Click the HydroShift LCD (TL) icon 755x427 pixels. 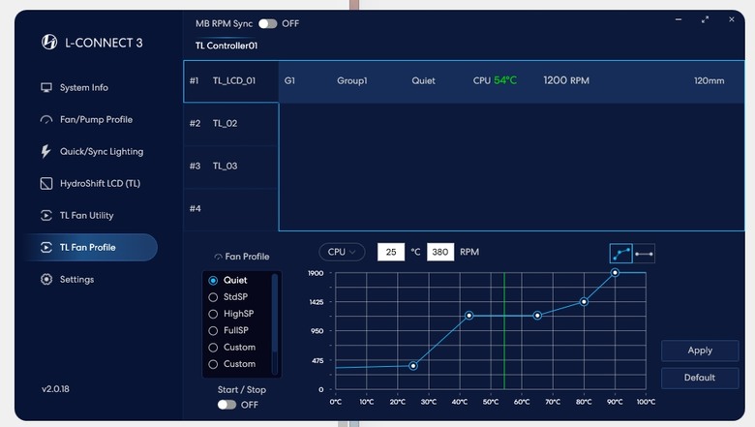[x=46, y=183]
